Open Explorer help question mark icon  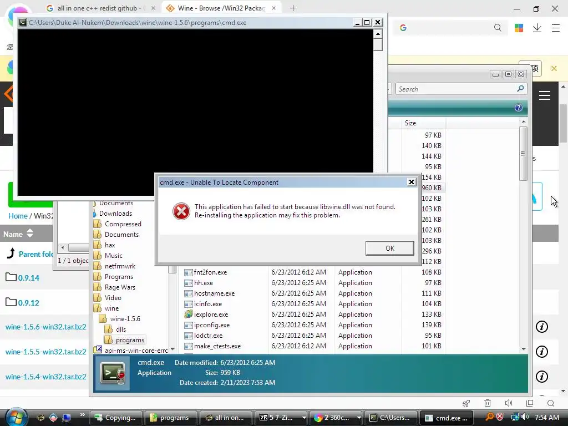pyautogui.click(x=519, y=108)
